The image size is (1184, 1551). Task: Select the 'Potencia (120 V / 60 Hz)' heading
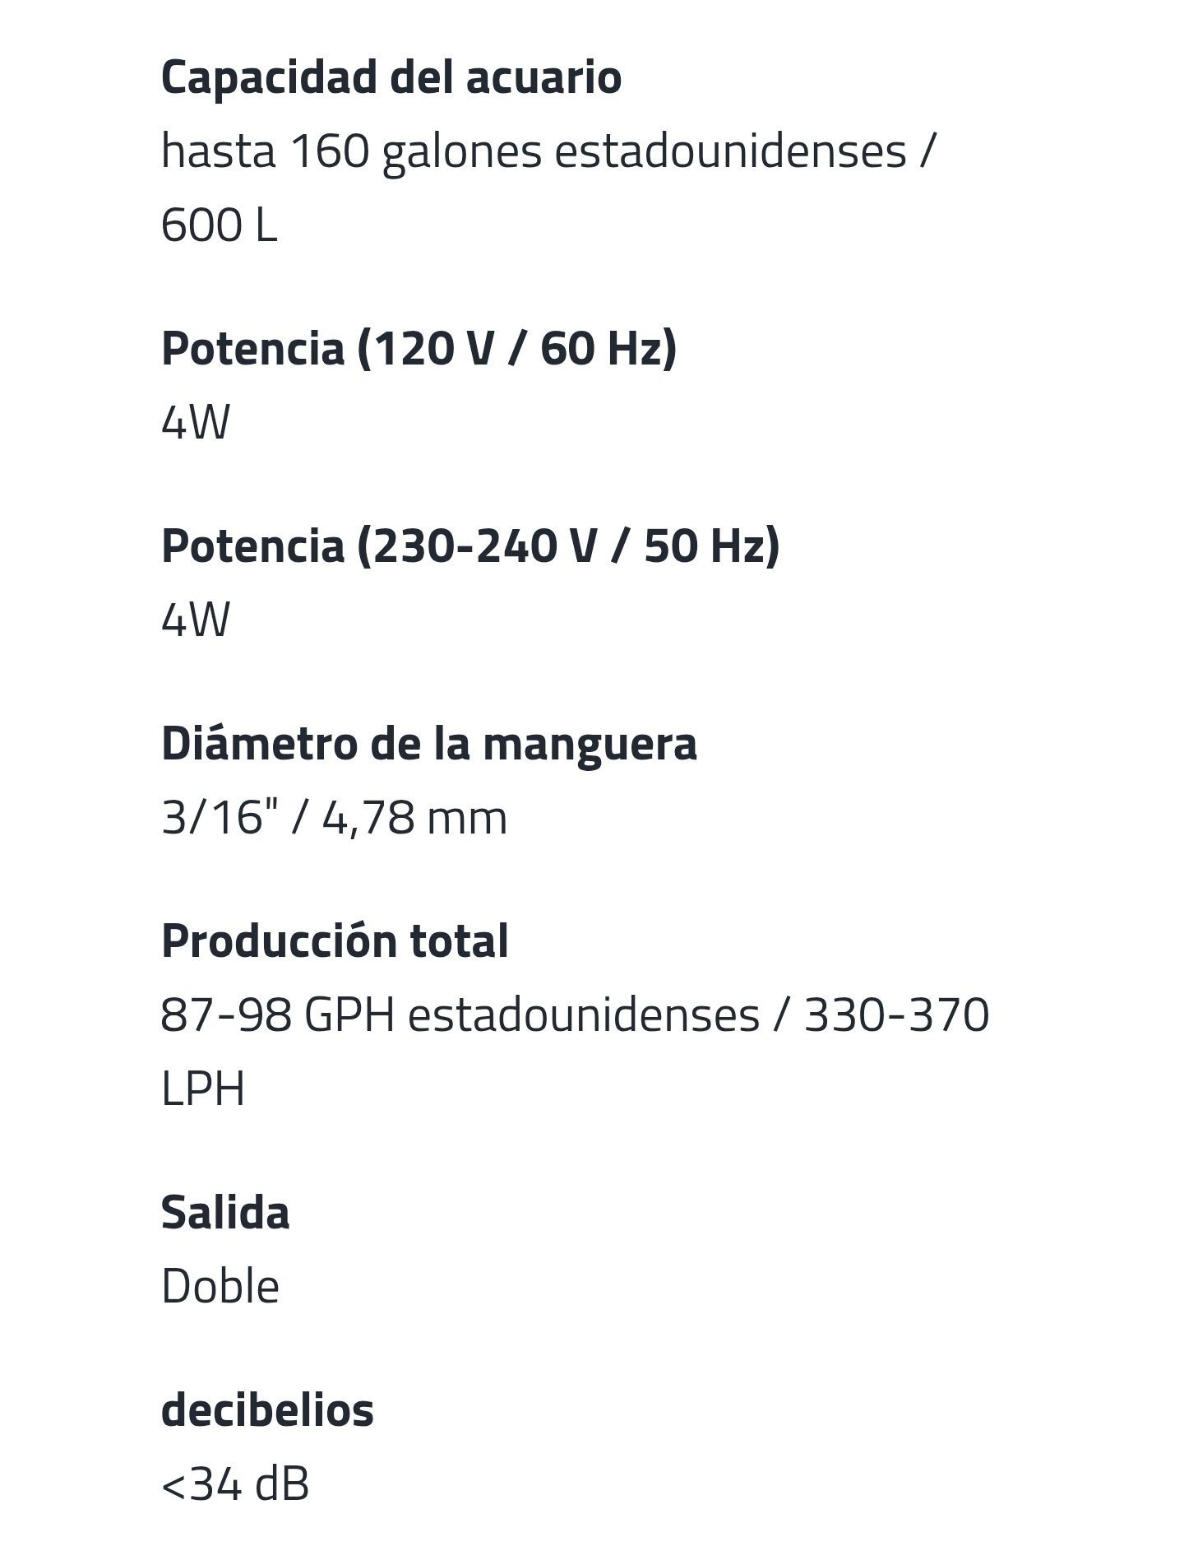coord(419,348)
